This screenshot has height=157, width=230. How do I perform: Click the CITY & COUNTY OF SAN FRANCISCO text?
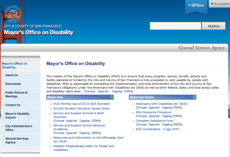click(x=33, y=26)
